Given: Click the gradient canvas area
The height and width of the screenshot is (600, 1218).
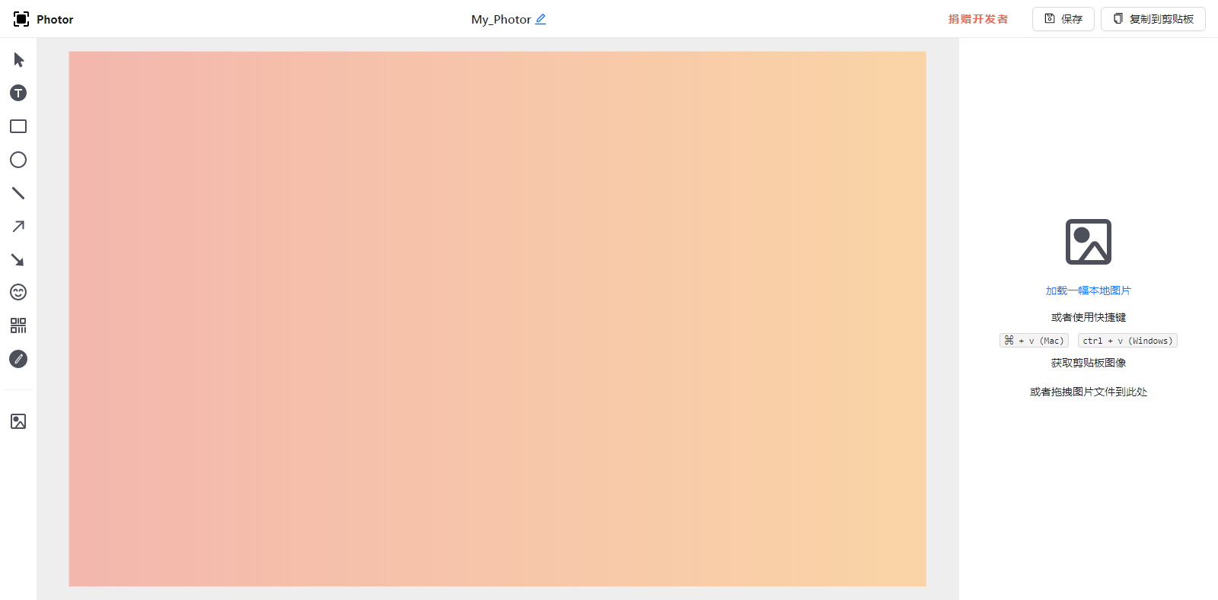Looking at the screenshot, I should pyautogui.click(x=497, y=319).
